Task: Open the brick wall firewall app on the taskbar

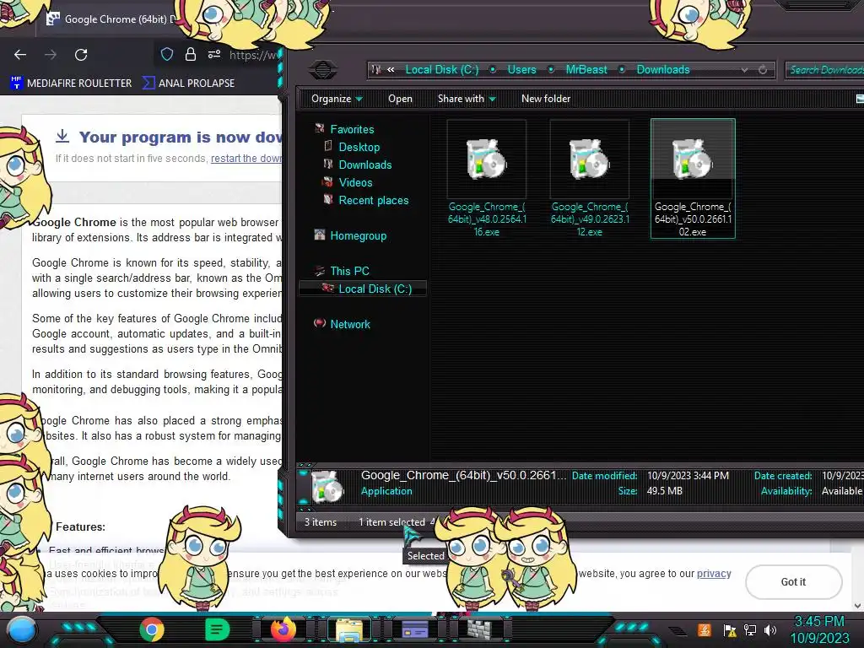Action: (480, 629)
